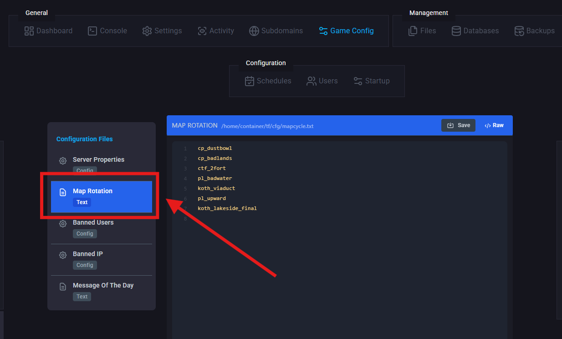Click the mapcycle.txt file path
Viewport: 562px width, 339px height.
tap(267, 126)
